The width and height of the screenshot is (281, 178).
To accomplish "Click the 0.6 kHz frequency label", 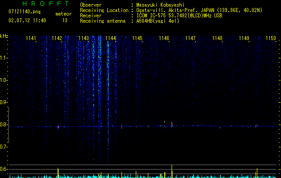I will [x=4, y=169].
